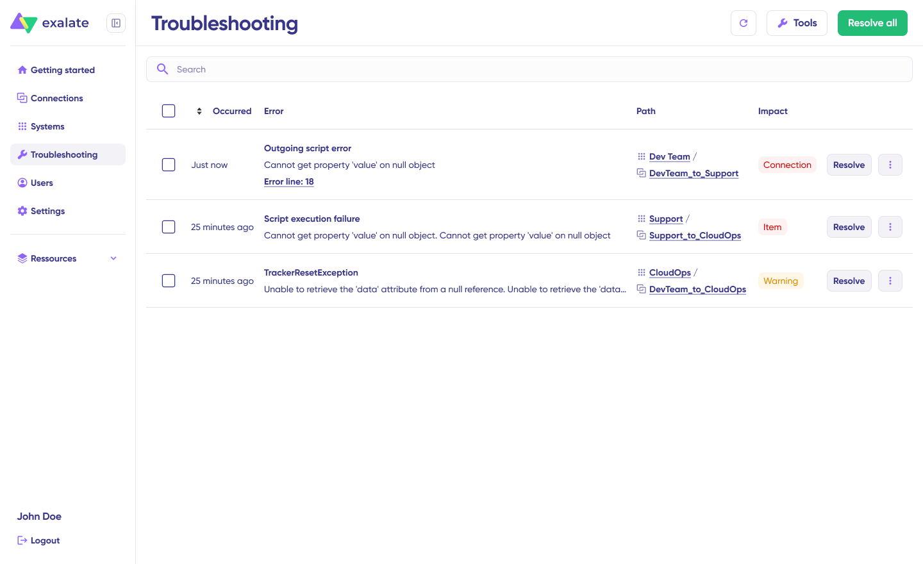Click the Resolve all button
The image size is (923, 564).
tap(872, 23)
